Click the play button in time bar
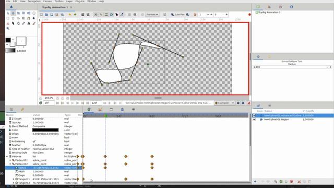The height and width of the screenshot is (188, 334). (x=73, y=103)
